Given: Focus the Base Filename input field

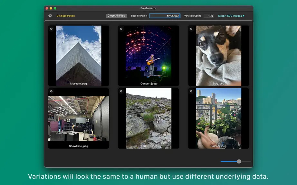Looking at the screenshot, I should [x=165, y=16].
